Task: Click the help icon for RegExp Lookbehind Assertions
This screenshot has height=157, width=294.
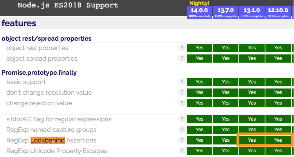Action: coord(182,140)
